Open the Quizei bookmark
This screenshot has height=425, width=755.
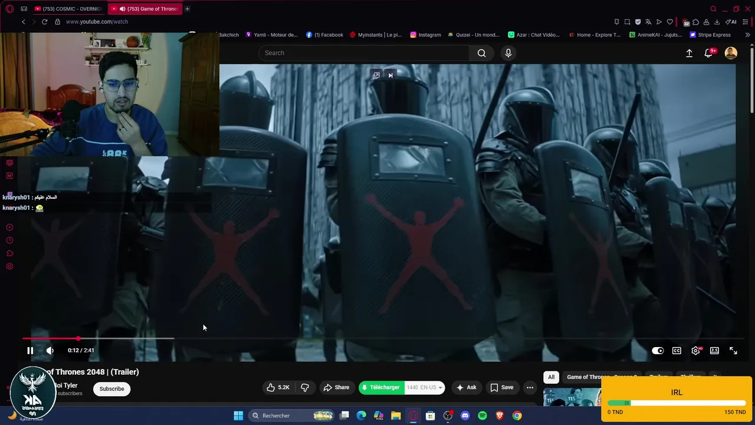[473, 35]
